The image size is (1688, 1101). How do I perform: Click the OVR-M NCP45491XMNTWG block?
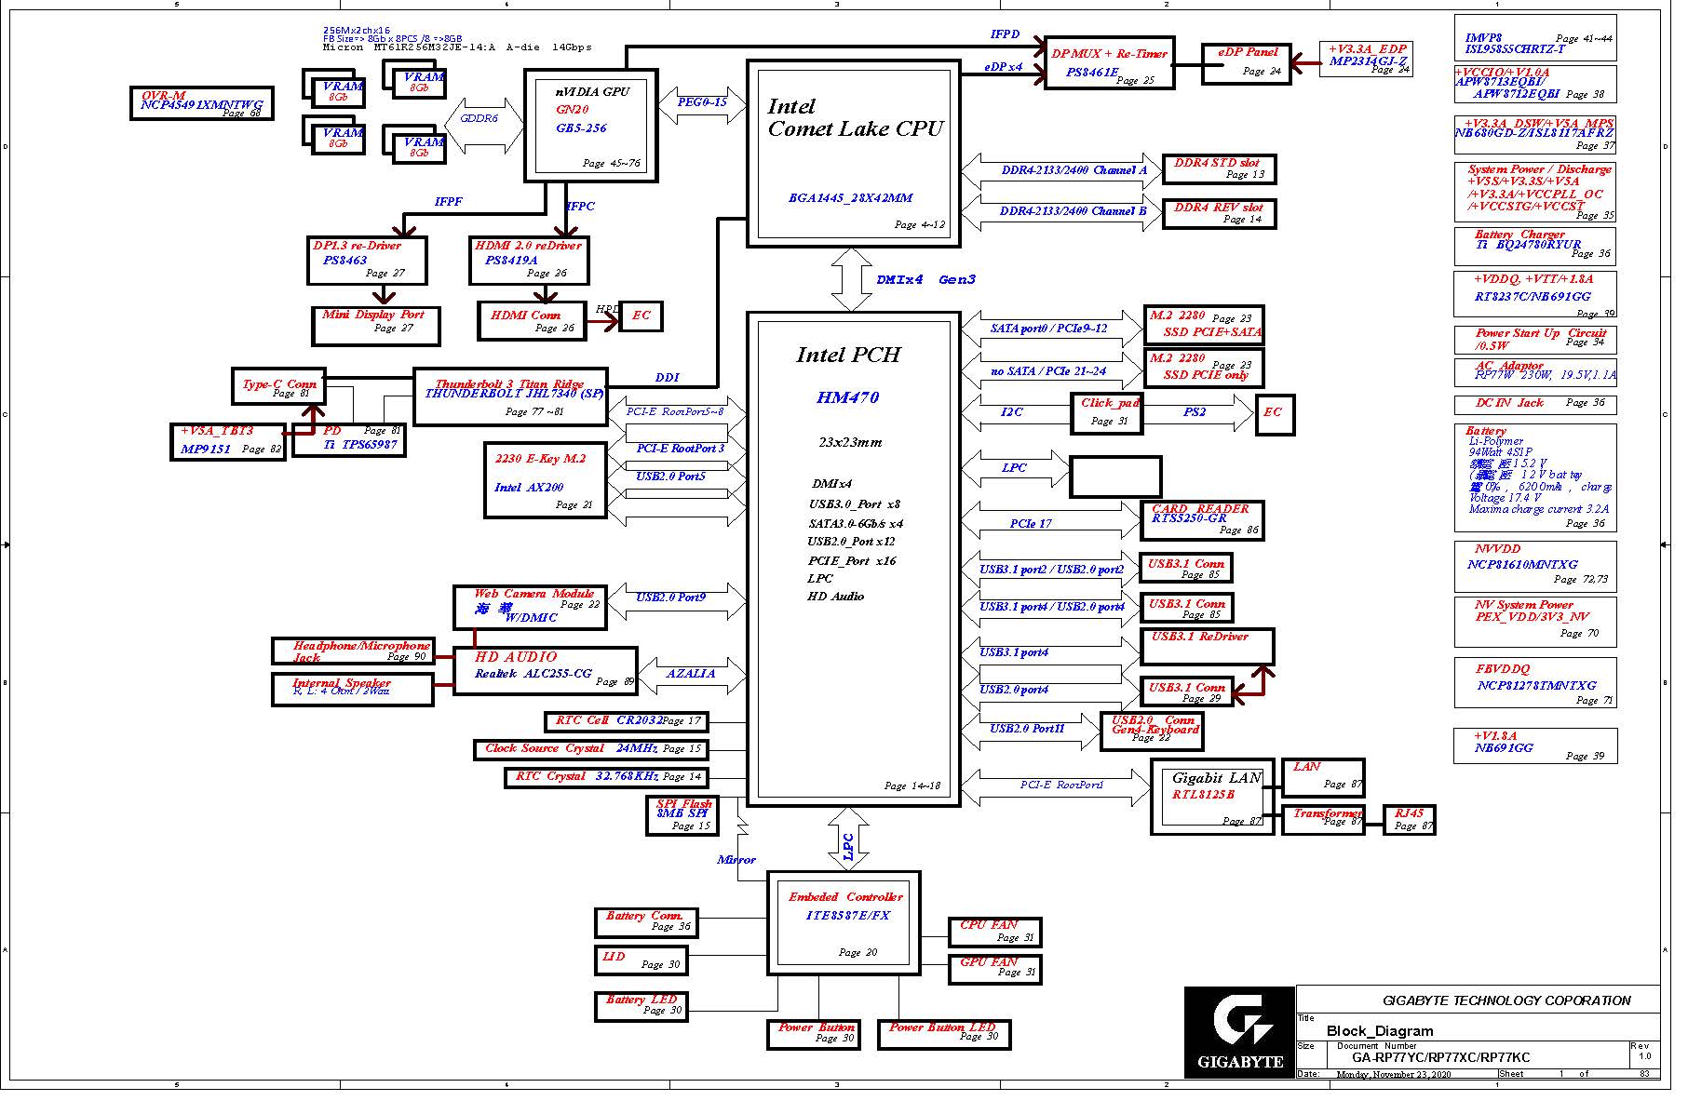coord(201,103)
